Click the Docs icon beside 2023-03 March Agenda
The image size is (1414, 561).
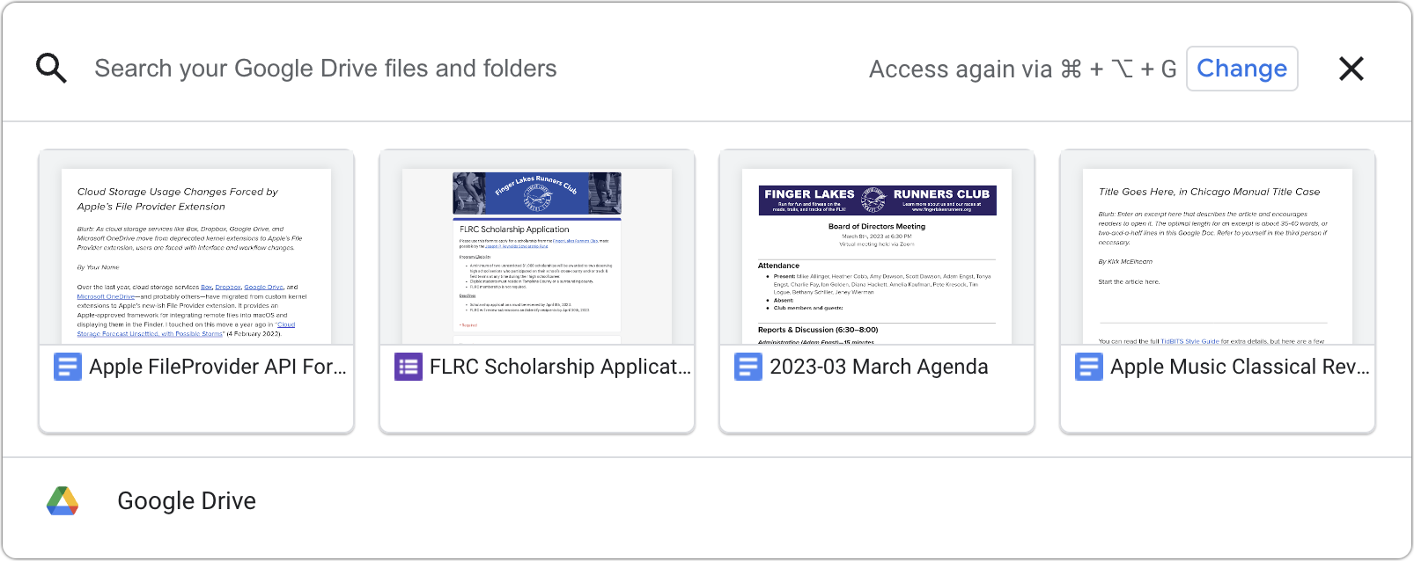click(x=748, y=367)
